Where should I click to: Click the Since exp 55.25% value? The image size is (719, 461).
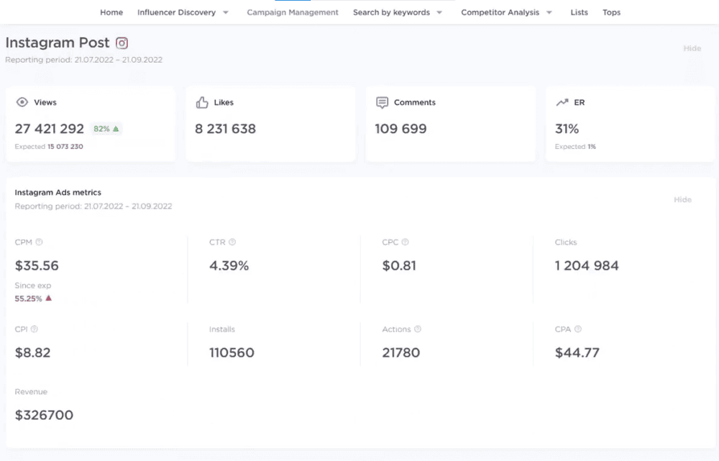pyautogui.click(x=29, y=298)
